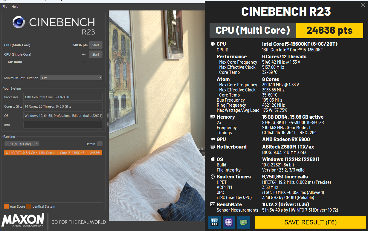The image size is (368, 231).
Task: Close the BenchMate result panel
Action: tap(363, 5)
